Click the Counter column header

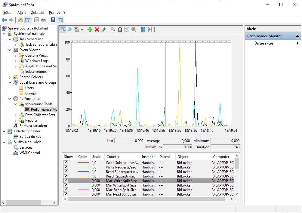click(113, 157)
